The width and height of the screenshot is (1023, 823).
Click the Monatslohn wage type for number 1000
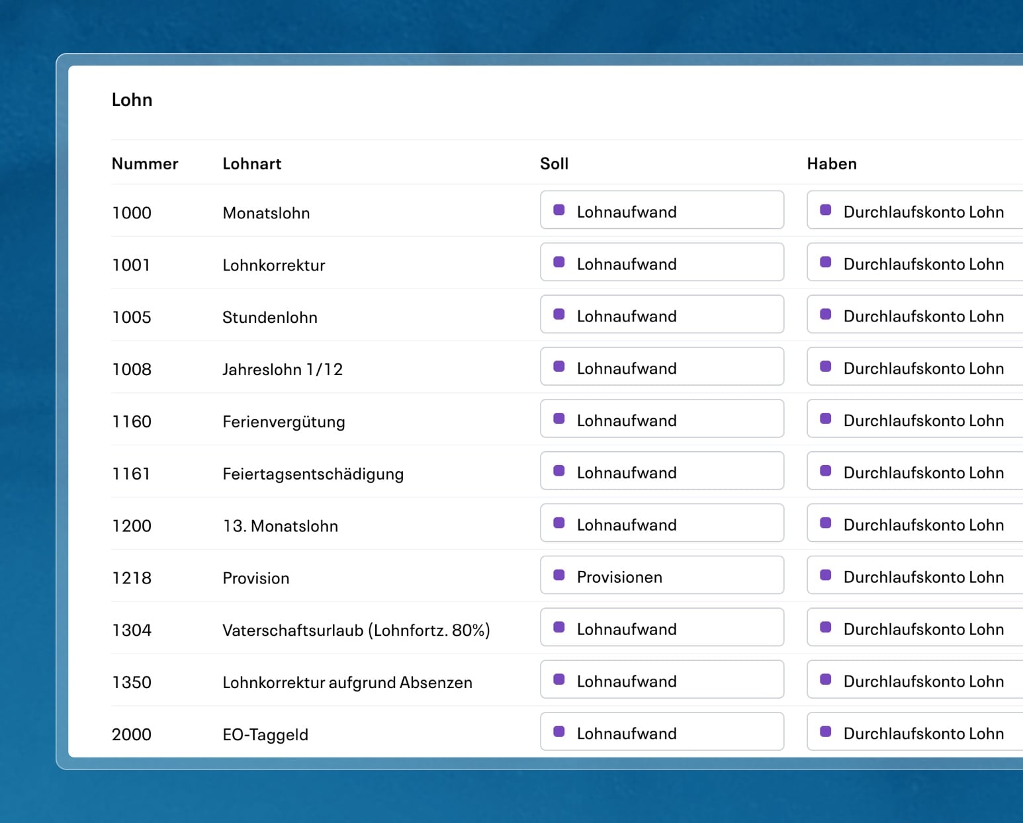(x=266, y=213)
